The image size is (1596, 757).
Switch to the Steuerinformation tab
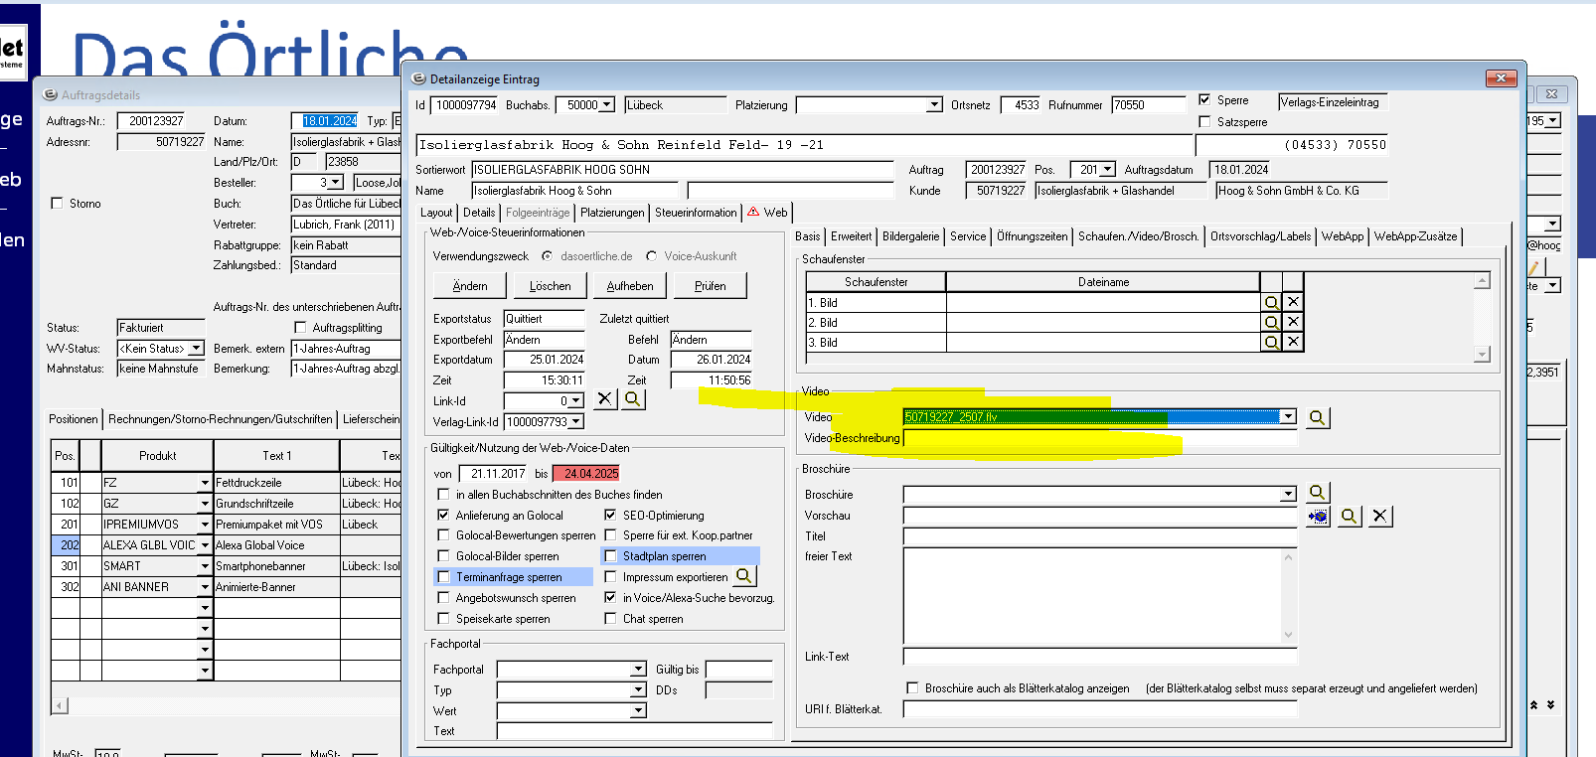coord(696,213)
